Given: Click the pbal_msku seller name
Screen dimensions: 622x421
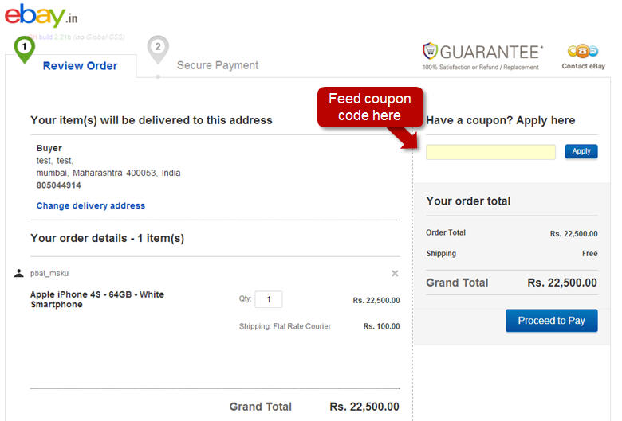Looking at the screenshot, I should 49,273.
